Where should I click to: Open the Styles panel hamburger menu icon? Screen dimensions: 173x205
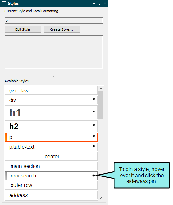click(x=4, y=4)
